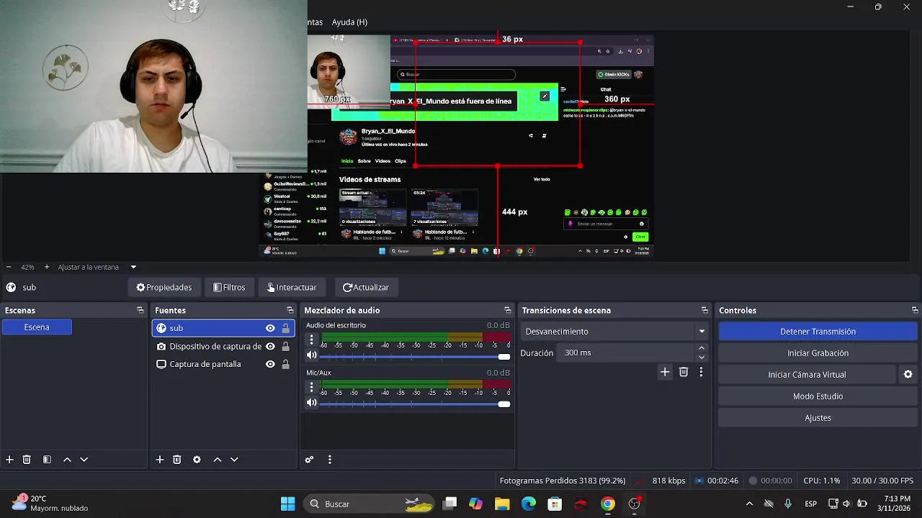The height and width of the screenshot is (518, 922).
Task: Click the Interactuar button
Action: 292,287
